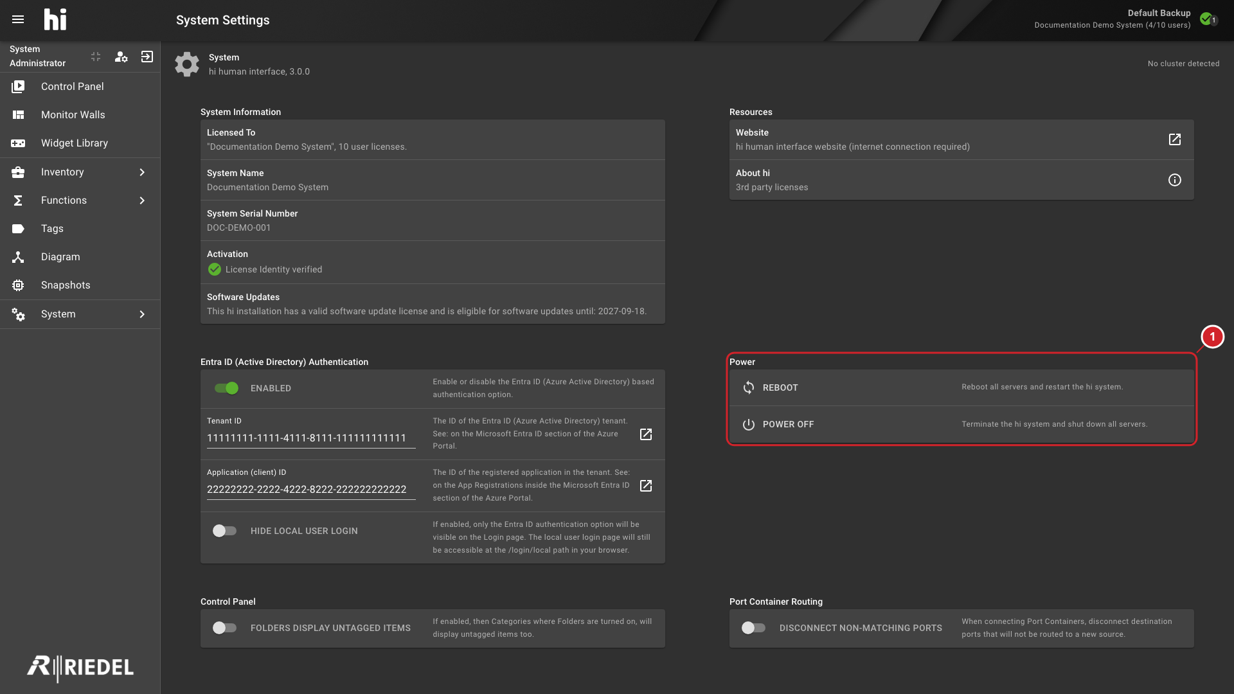The height and width of the screenshot is (694, 1234).
Task: Open Widget Library menu item
Action: 80,143
